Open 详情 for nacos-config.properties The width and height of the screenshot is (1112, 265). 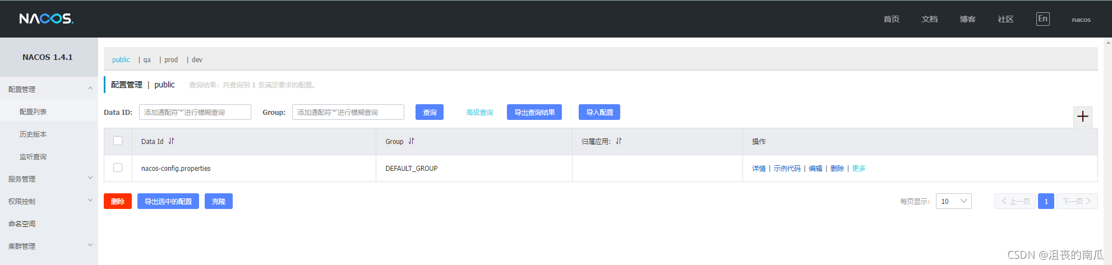click(x=759, y=168)
